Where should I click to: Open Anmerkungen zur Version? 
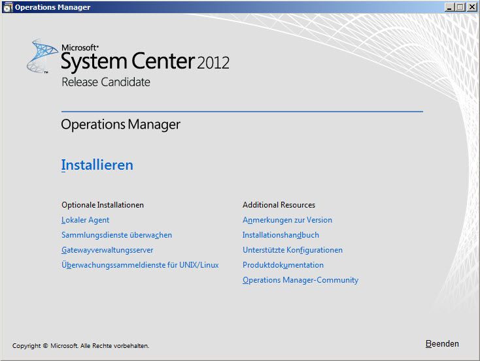click(287, 220)
